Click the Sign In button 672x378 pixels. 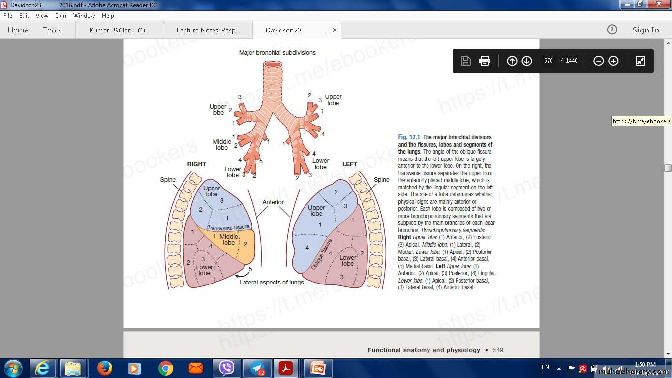[645, 30]
